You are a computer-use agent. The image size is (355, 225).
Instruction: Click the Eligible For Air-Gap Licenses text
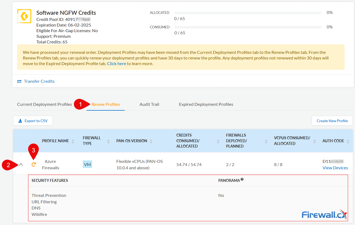click(x=67, y=31)
